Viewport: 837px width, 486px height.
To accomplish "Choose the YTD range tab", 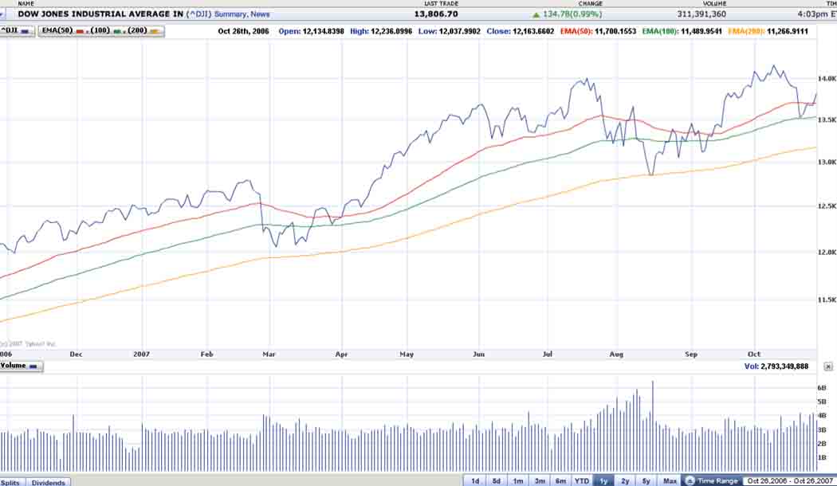I will [x=582, y=480].
